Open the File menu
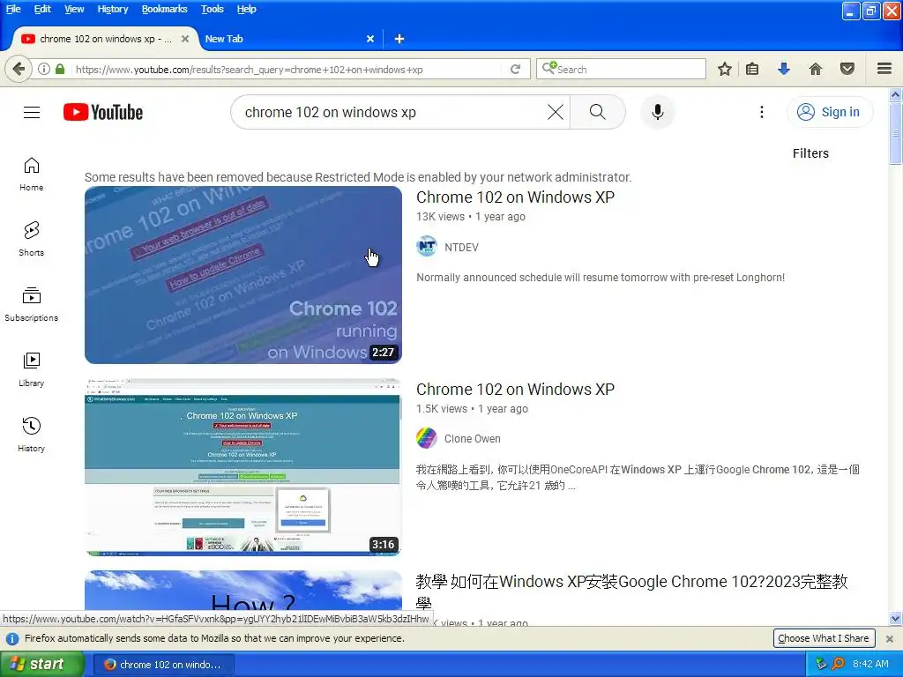 13,9
